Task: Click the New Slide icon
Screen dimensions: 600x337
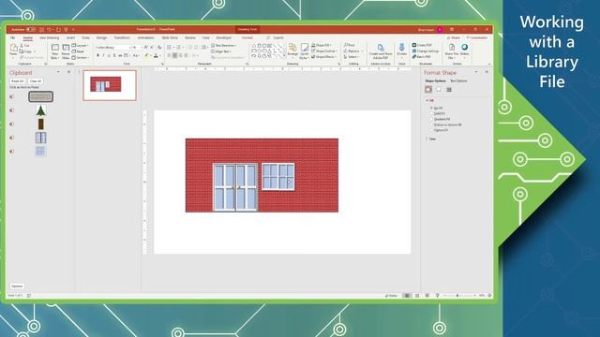Action: click(55, 48)
